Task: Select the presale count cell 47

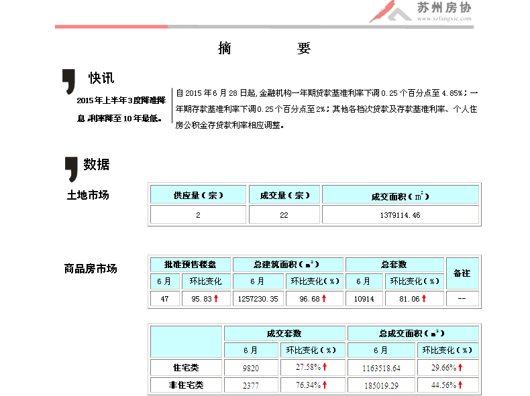Action: (x=164, y=299)
